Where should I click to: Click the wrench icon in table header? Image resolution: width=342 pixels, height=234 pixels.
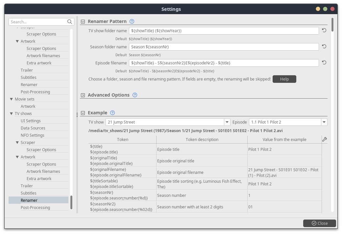(325, 139)
